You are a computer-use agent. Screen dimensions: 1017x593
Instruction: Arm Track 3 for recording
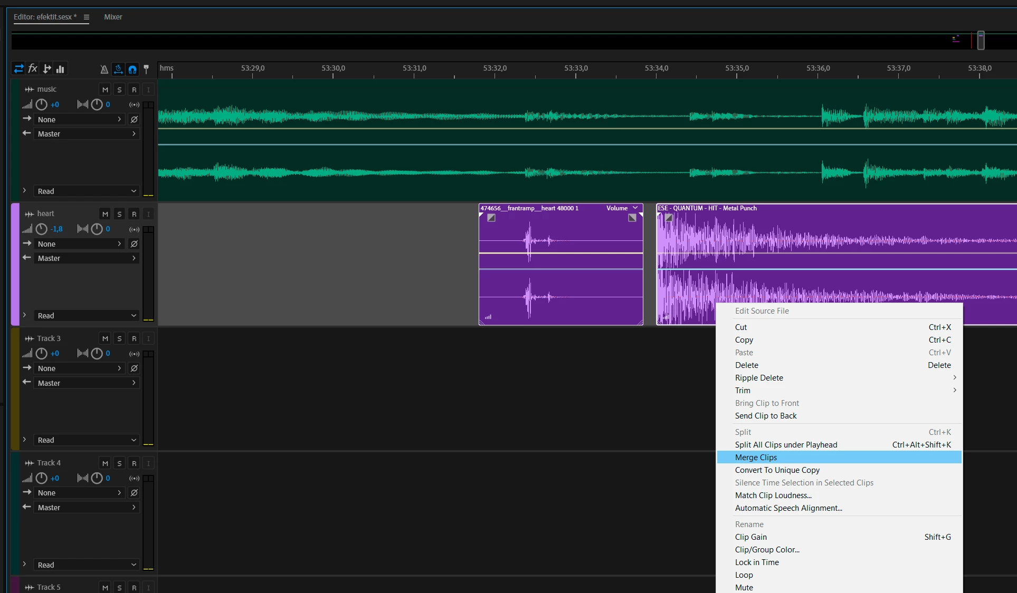[134, 338]
